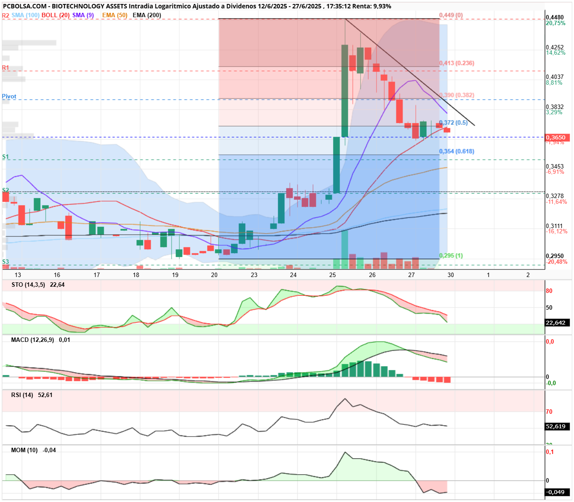
Task: Click date axis label 26
Action: click(373, 275)
